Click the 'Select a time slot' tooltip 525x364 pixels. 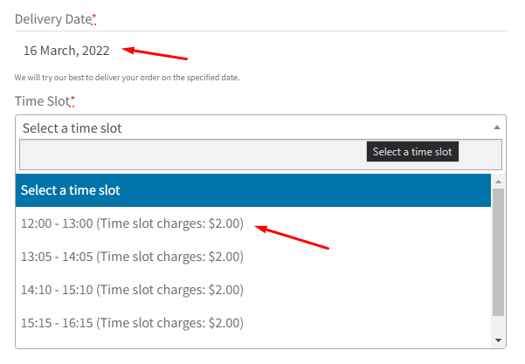[412, 152]
